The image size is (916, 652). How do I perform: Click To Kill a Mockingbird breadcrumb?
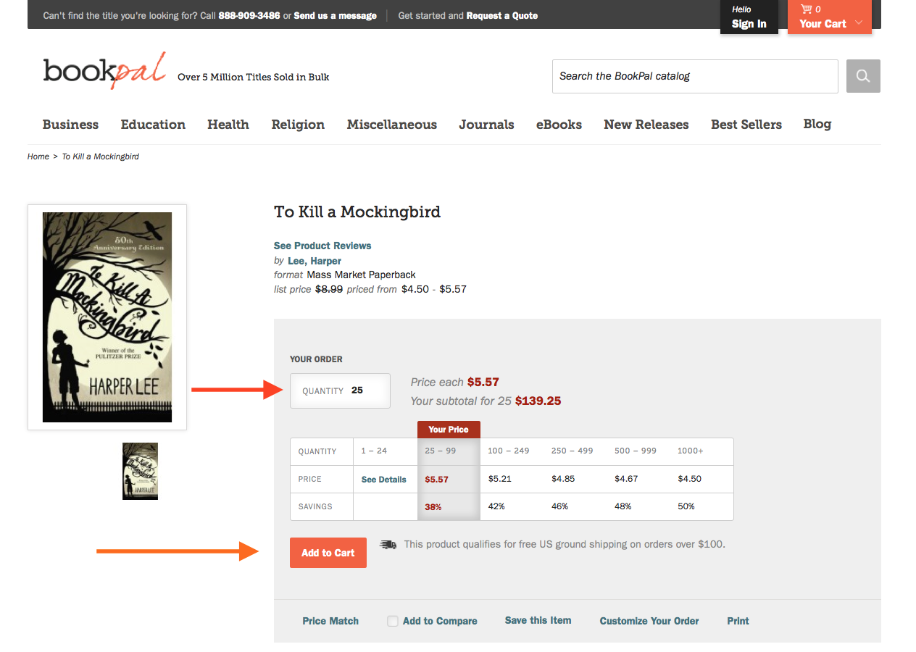101,156
